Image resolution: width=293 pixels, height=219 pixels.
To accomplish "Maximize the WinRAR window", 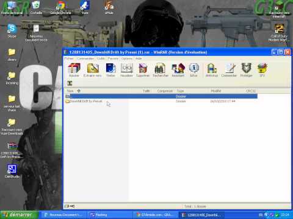I will (281, 52).
